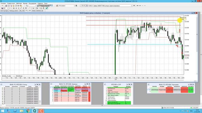
Task: Switch to the Мой портфель tab
Action: [4, 11]
